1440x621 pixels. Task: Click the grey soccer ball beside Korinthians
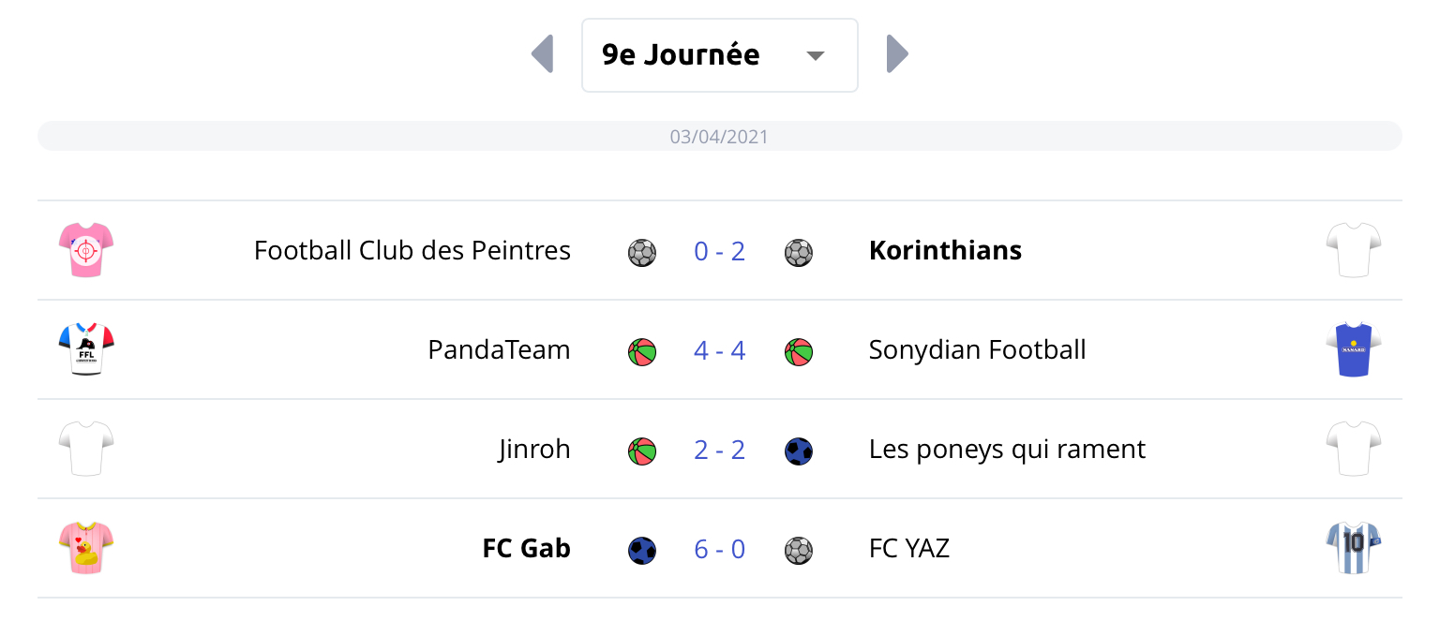799,253
